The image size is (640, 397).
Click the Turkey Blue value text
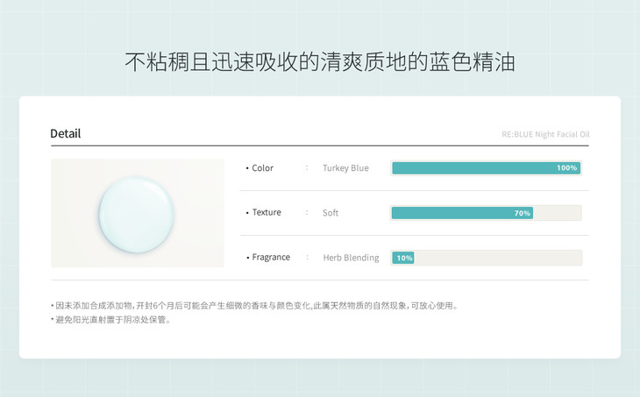(345, 168)
